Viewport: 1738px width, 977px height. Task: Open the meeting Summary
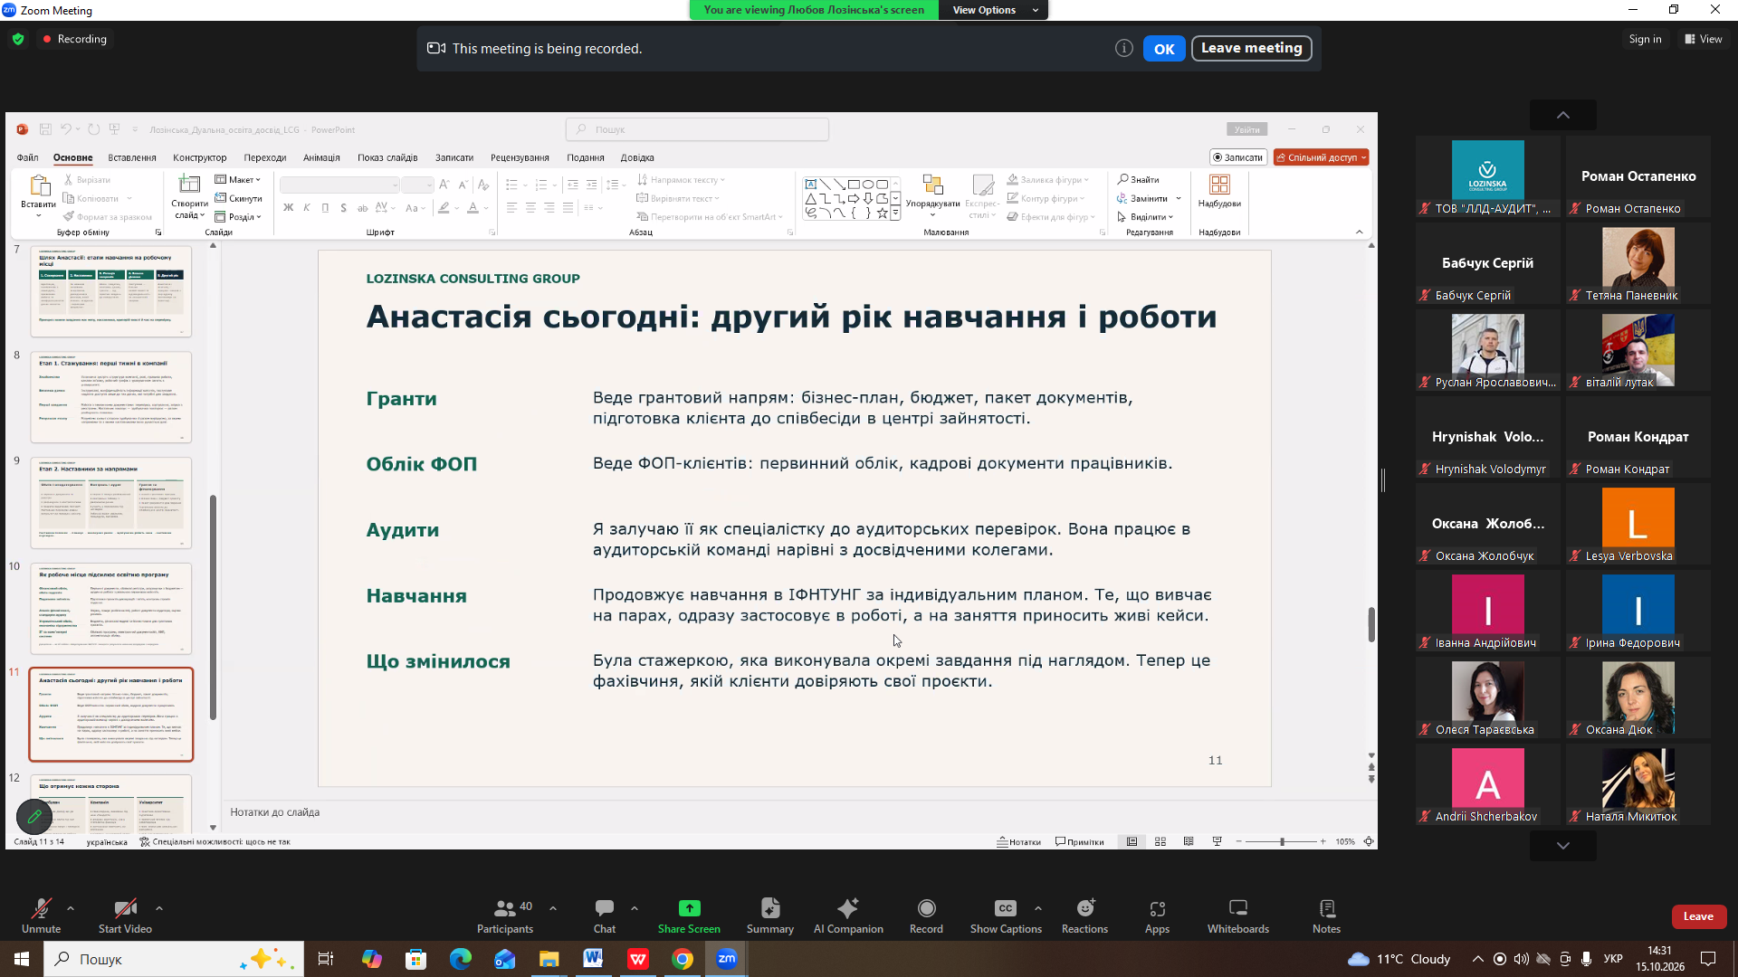point(769,915)
